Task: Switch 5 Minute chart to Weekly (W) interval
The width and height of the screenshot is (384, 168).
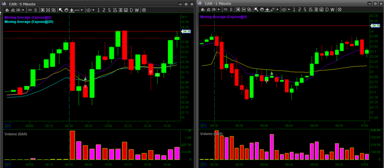Action: 137,10
